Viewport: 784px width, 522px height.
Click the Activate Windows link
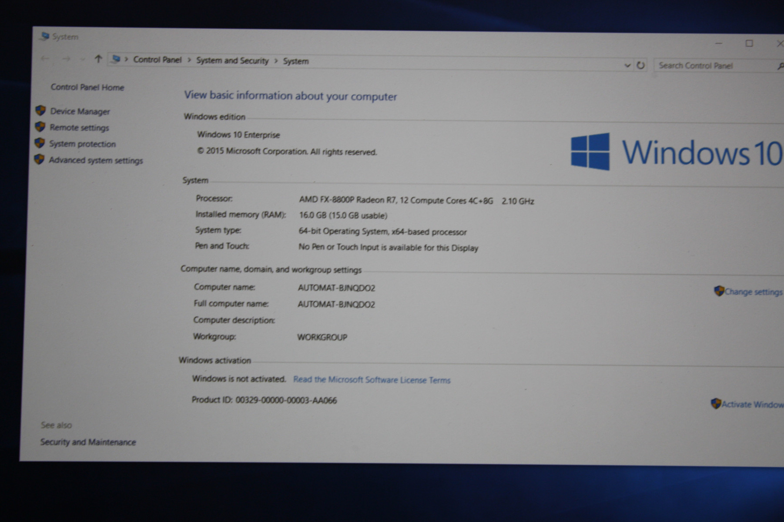point(753,405)
